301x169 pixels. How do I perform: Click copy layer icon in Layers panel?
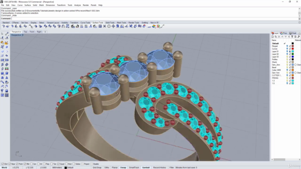276,37
